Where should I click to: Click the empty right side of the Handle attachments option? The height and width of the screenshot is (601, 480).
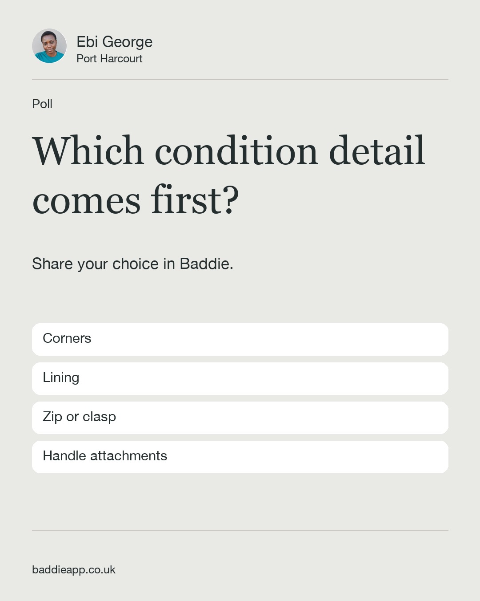click(x=356, y=457)
